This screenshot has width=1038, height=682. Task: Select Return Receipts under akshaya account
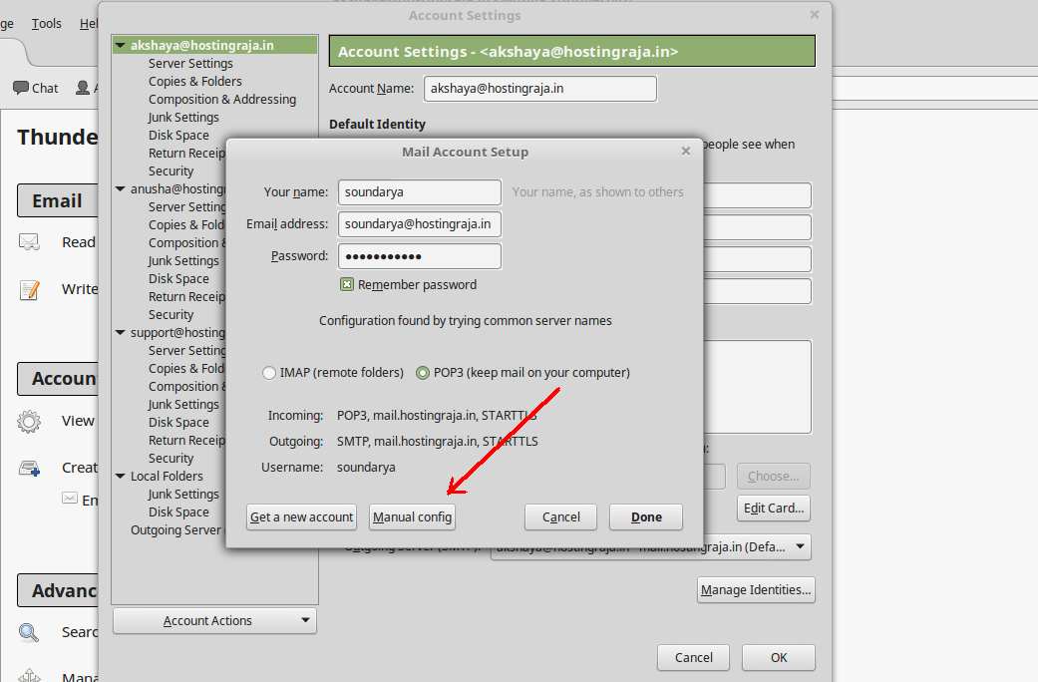point(186,153)
